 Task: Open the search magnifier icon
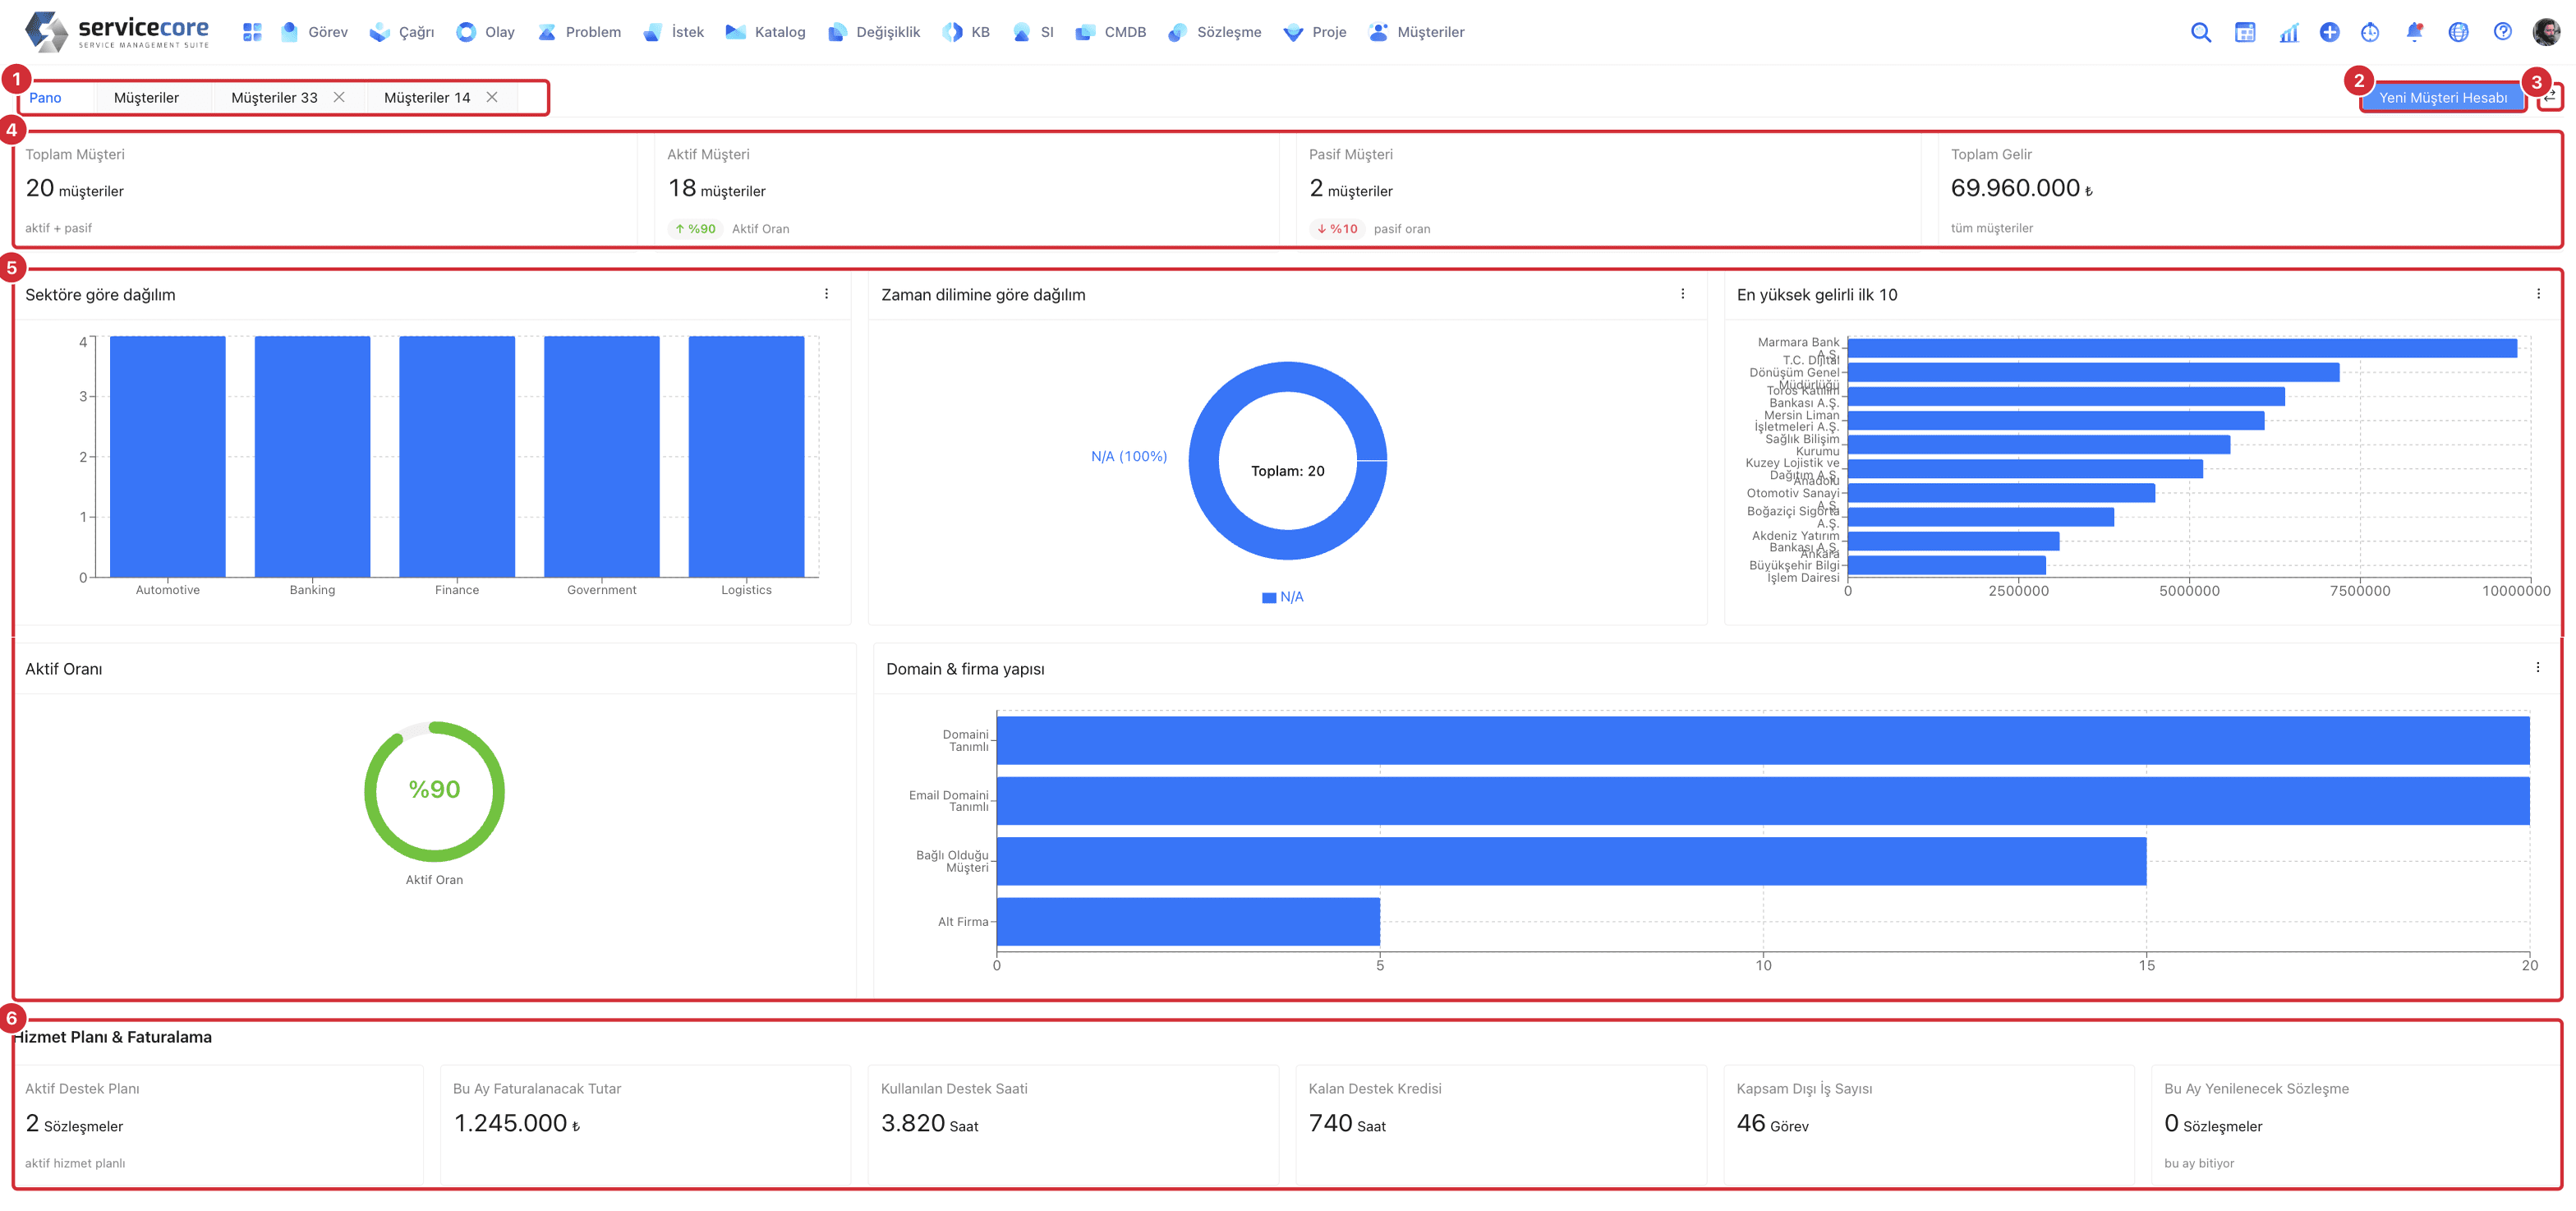click(x=2200, y=32)
